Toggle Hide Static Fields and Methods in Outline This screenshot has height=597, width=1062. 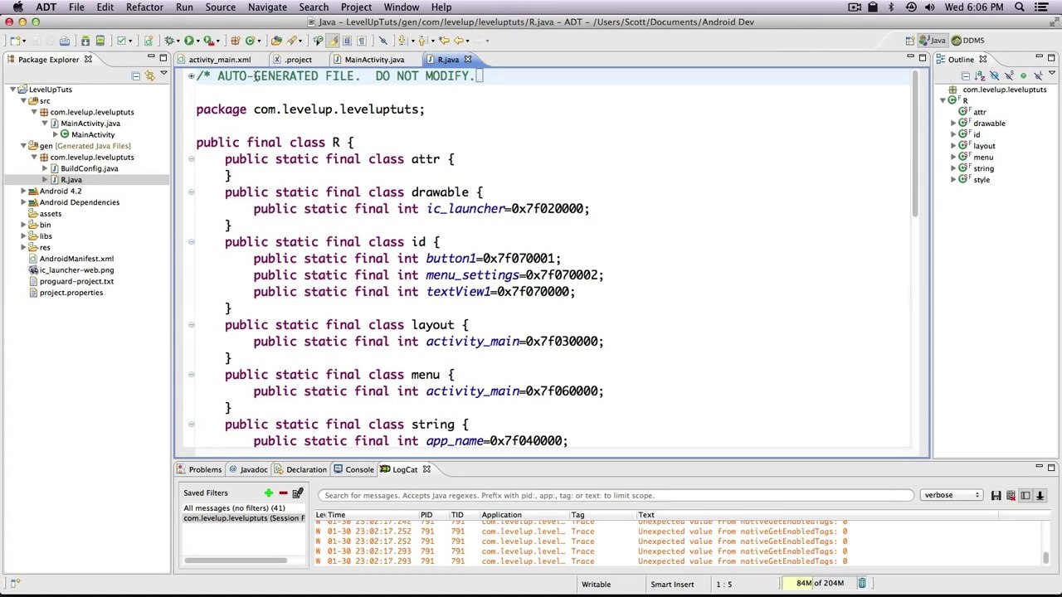coord(1009,75)
